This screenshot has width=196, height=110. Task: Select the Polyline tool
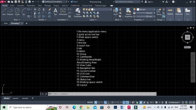tap(10, 12)
